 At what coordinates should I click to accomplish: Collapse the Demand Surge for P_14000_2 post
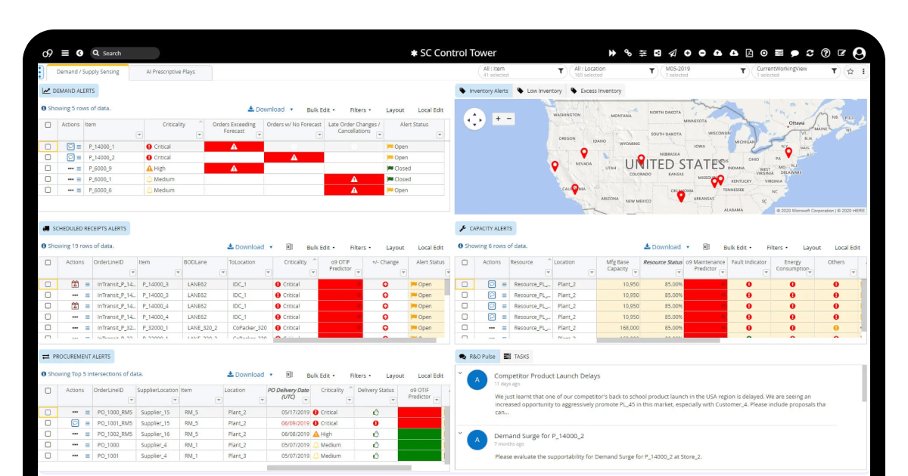click(x=459, y=432)
